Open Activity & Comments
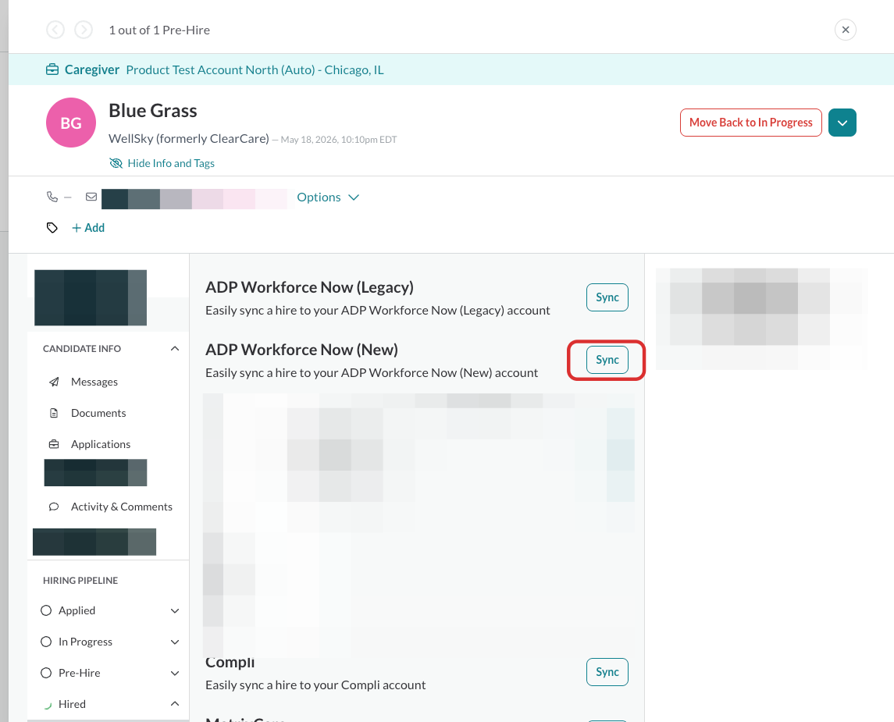The height and width of the screenshot is (722, 894). [122, 507]
